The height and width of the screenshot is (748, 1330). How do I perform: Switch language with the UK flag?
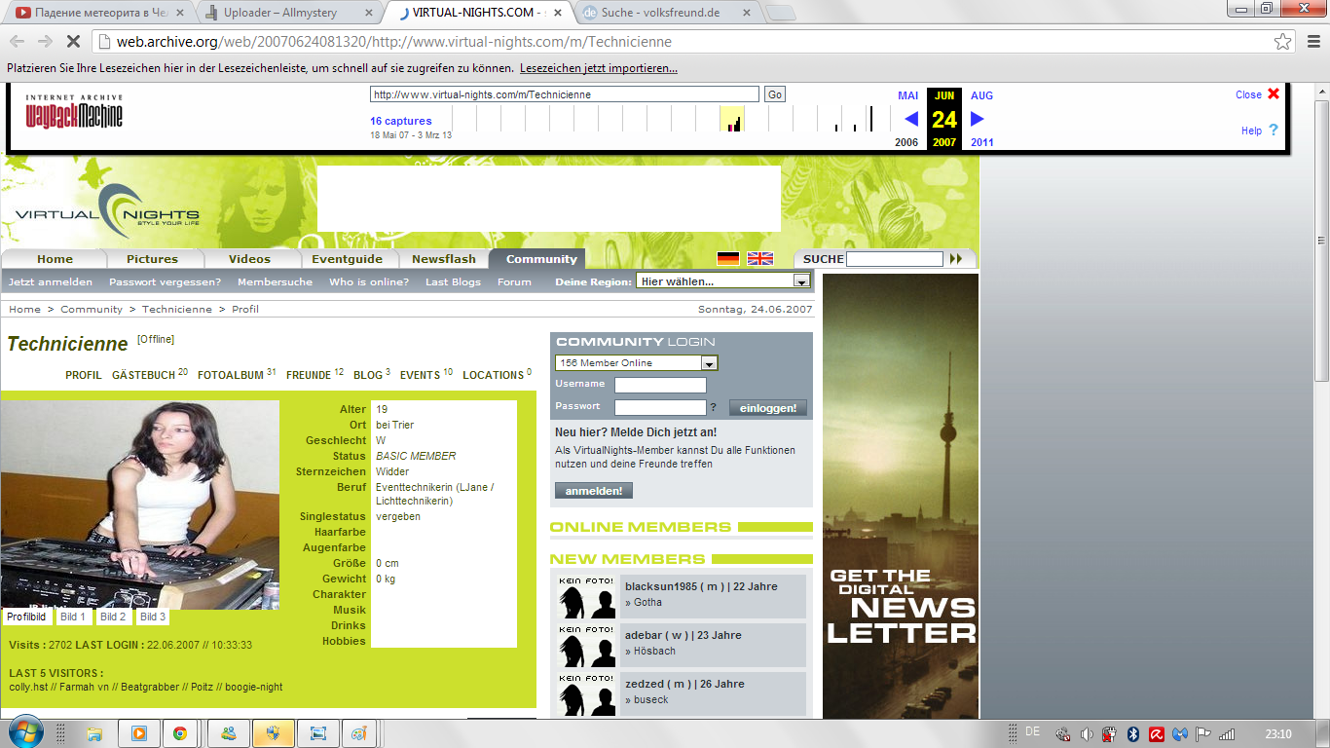[760, 258]
